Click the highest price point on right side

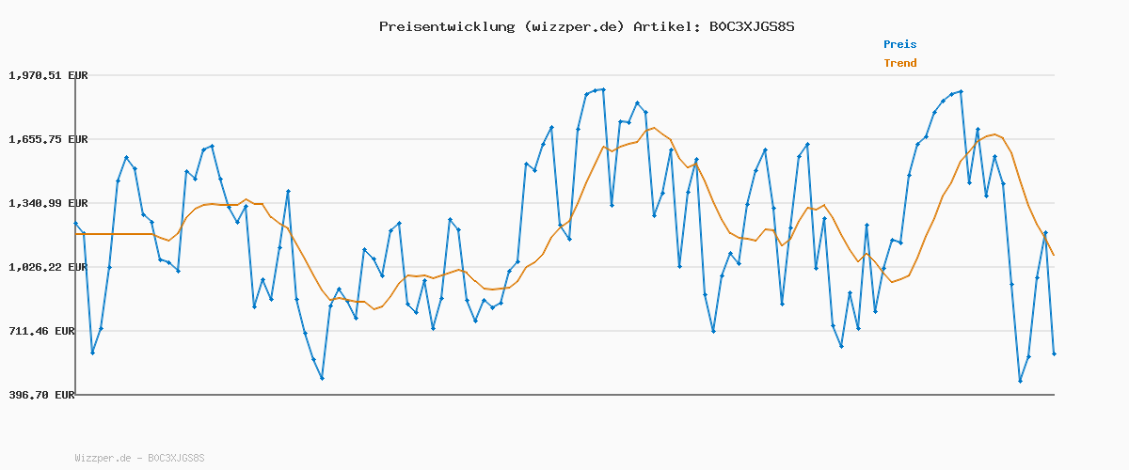961,91
